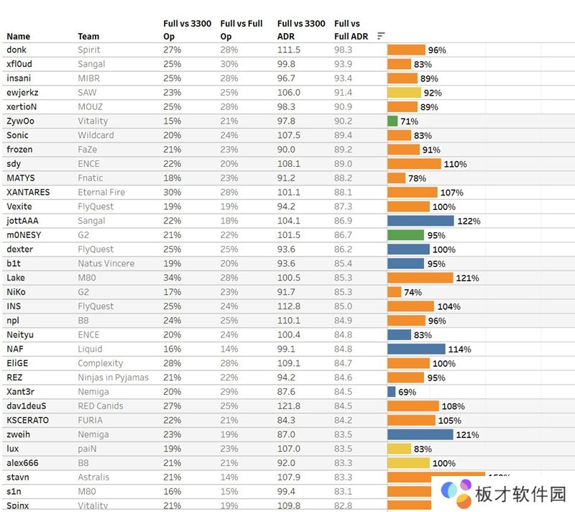
Task: Select the Full vs 3300 Op header
Action: coord(187,29)
